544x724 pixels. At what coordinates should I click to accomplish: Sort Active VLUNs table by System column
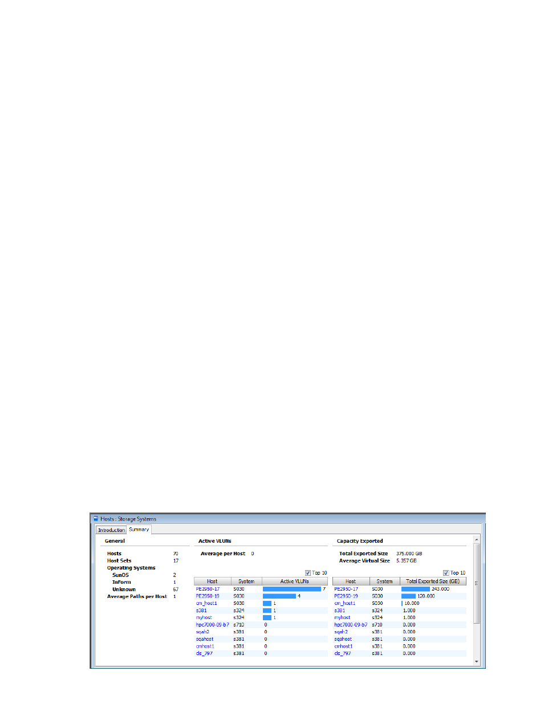(x=246, y=581)
